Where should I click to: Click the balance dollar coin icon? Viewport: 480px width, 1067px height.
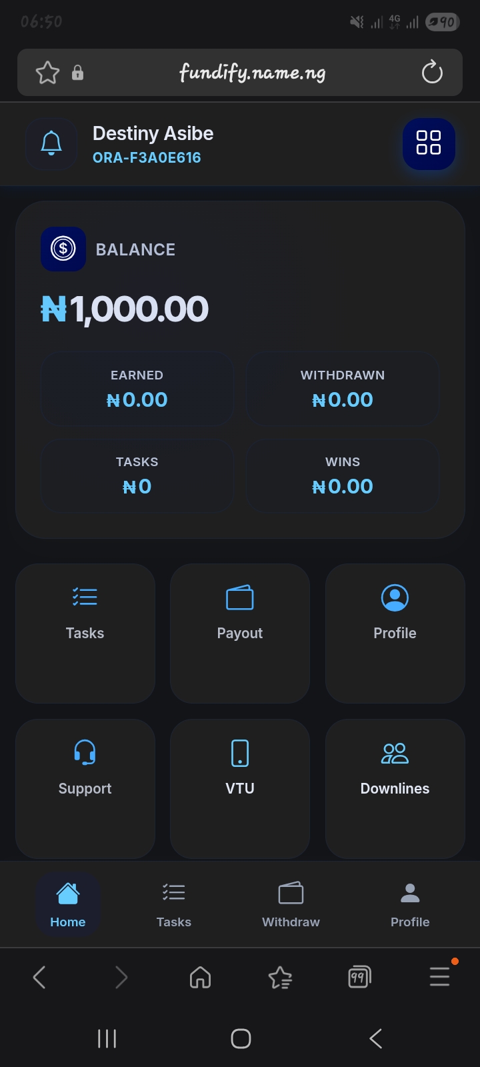(63, 249)
